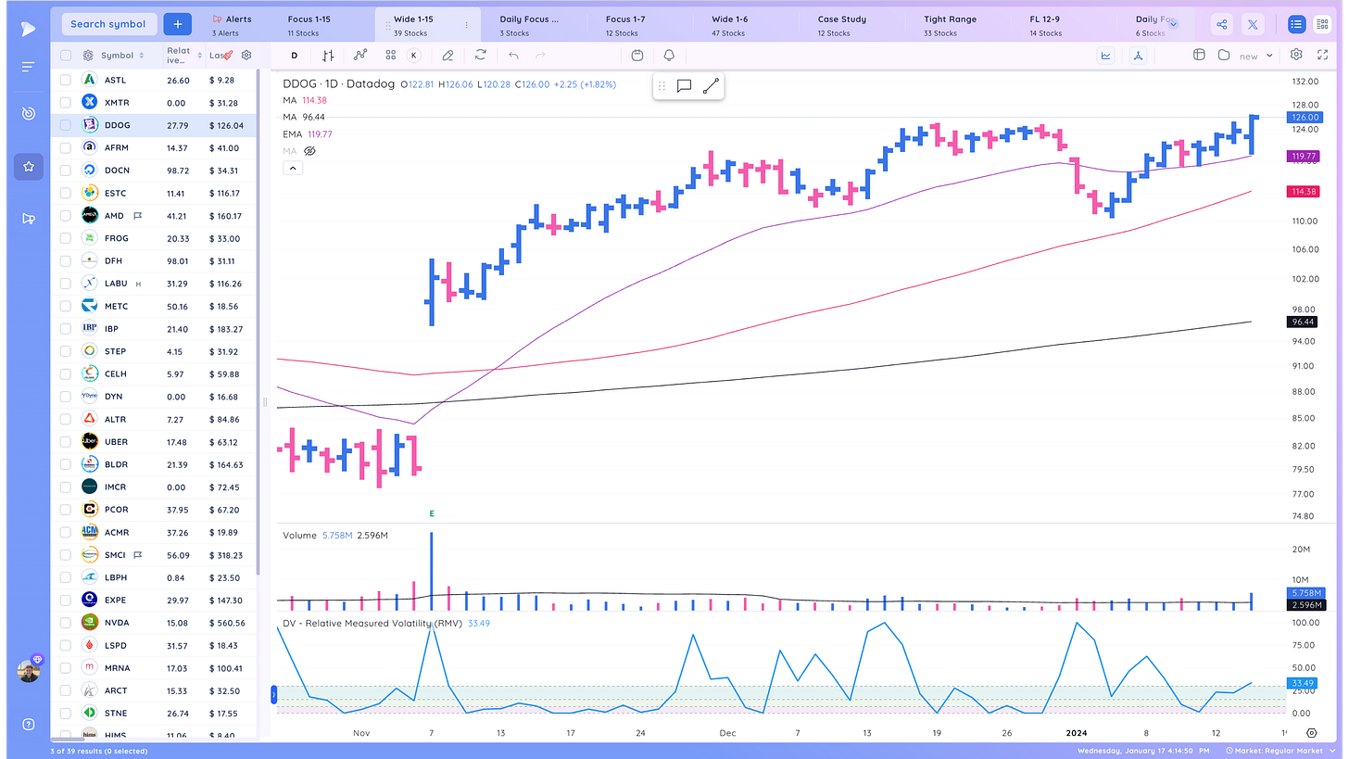Open the D timeframe selector
1349x759 pixels.
point(295,56)
